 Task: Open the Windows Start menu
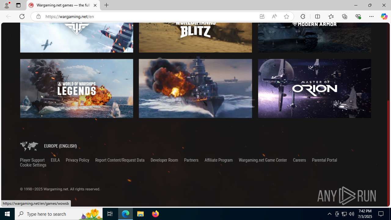coord(7,214)
